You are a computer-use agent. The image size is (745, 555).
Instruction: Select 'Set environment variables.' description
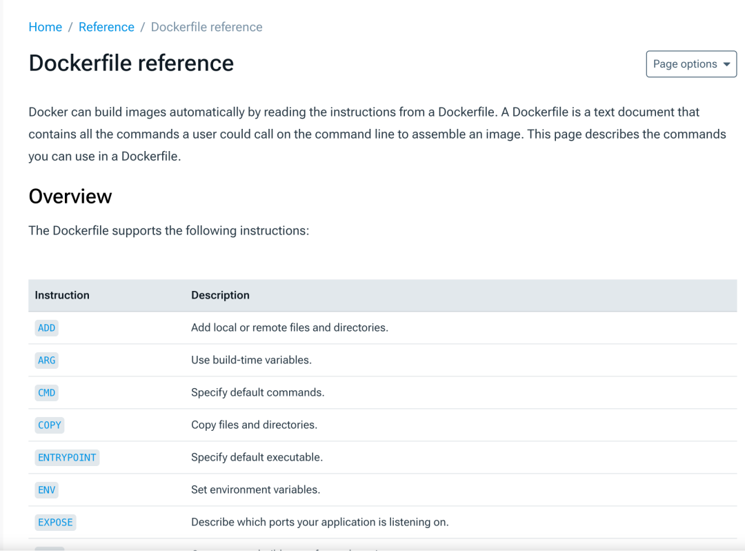click(256, 490)
